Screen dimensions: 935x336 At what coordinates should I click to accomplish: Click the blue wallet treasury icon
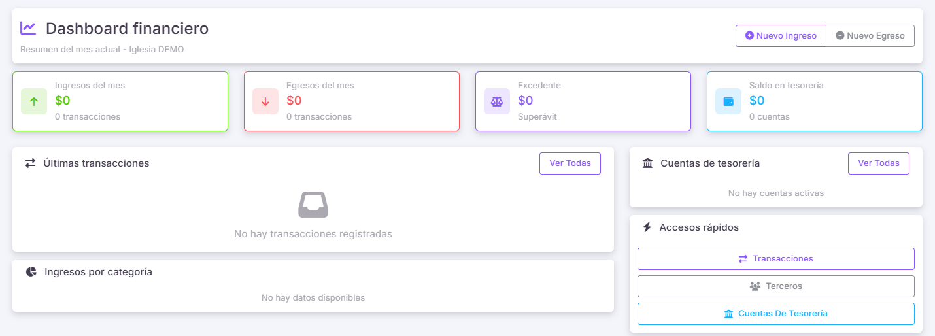pyautogui.click(x=728, y=101)
